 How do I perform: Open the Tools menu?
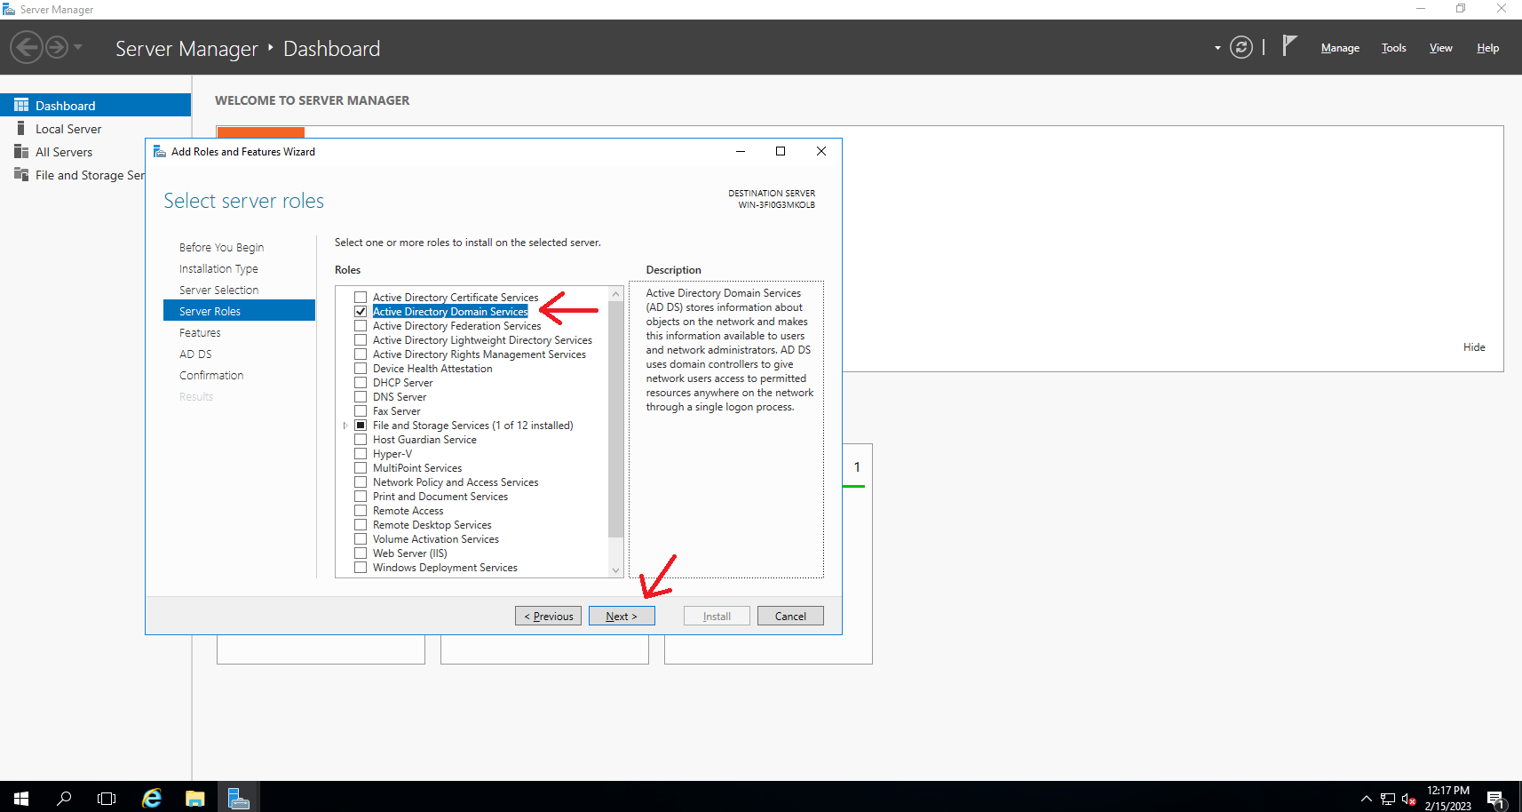(1393, 48)
